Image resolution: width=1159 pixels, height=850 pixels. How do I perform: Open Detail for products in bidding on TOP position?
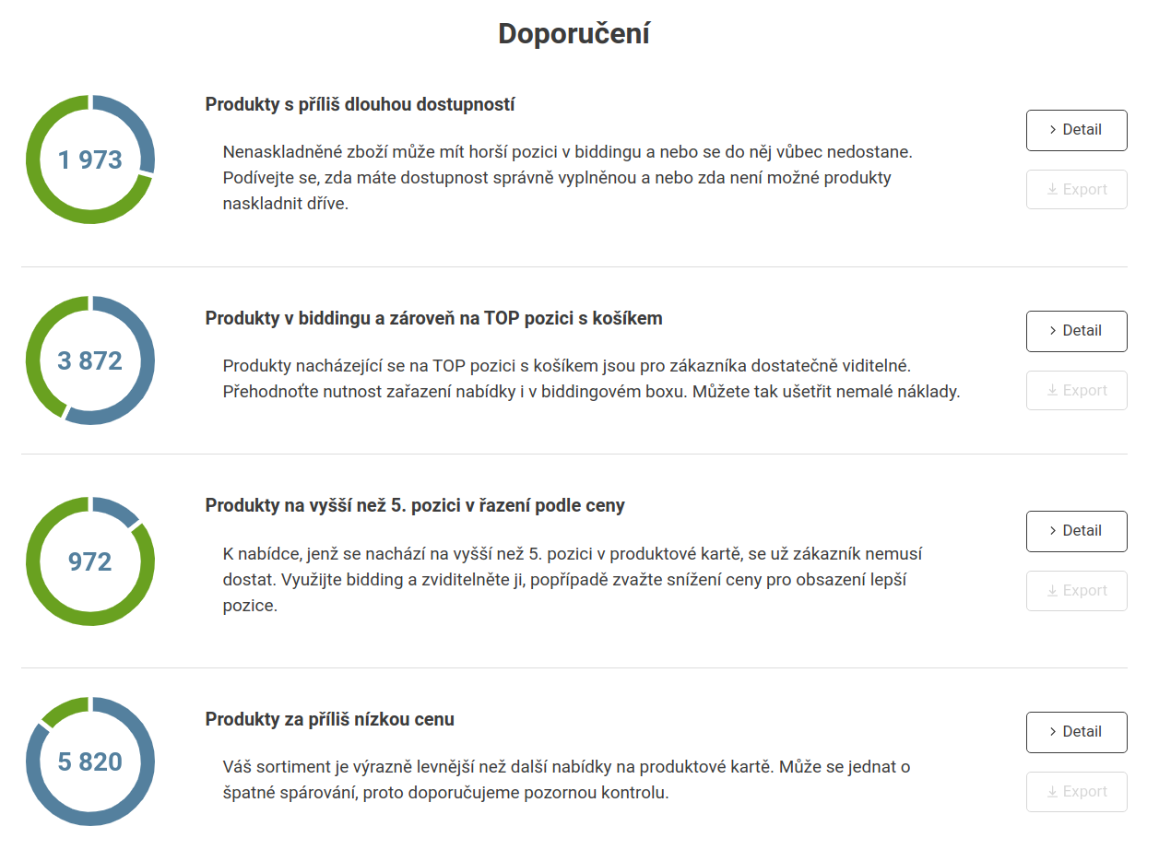(x=1076, y=331)
